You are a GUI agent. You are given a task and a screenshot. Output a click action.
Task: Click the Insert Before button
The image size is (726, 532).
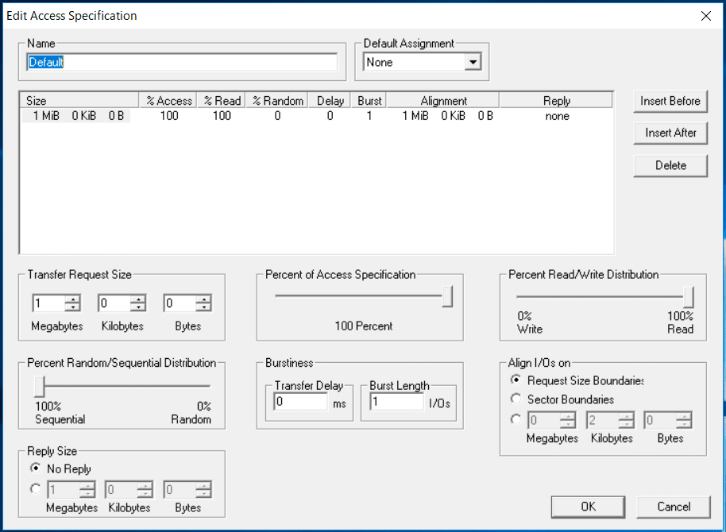(x=670, y=101)
